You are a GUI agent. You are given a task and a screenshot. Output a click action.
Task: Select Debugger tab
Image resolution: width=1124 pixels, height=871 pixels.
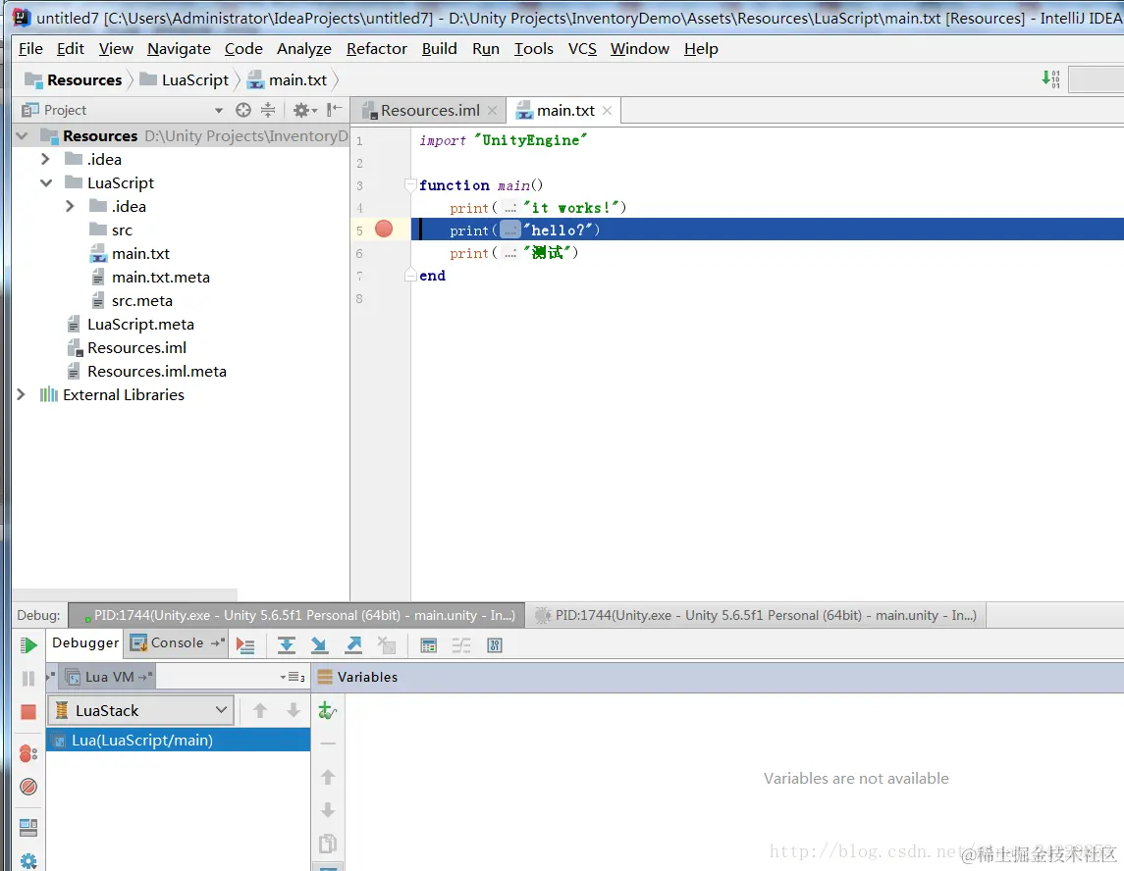click(x=85, y=642)
